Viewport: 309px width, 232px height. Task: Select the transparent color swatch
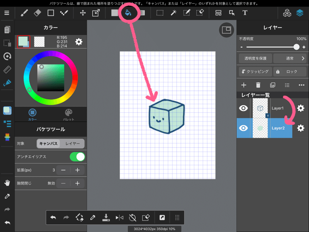[x=39, y=42]
